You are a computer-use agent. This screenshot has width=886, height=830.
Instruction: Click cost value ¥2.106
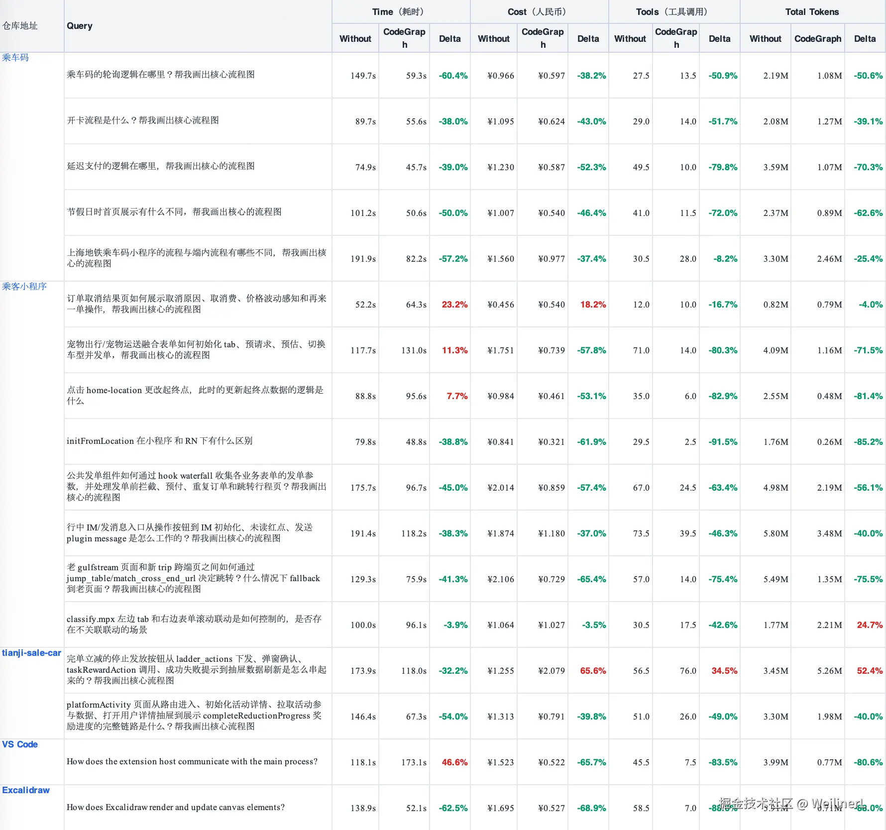click(x=501, y=579)
